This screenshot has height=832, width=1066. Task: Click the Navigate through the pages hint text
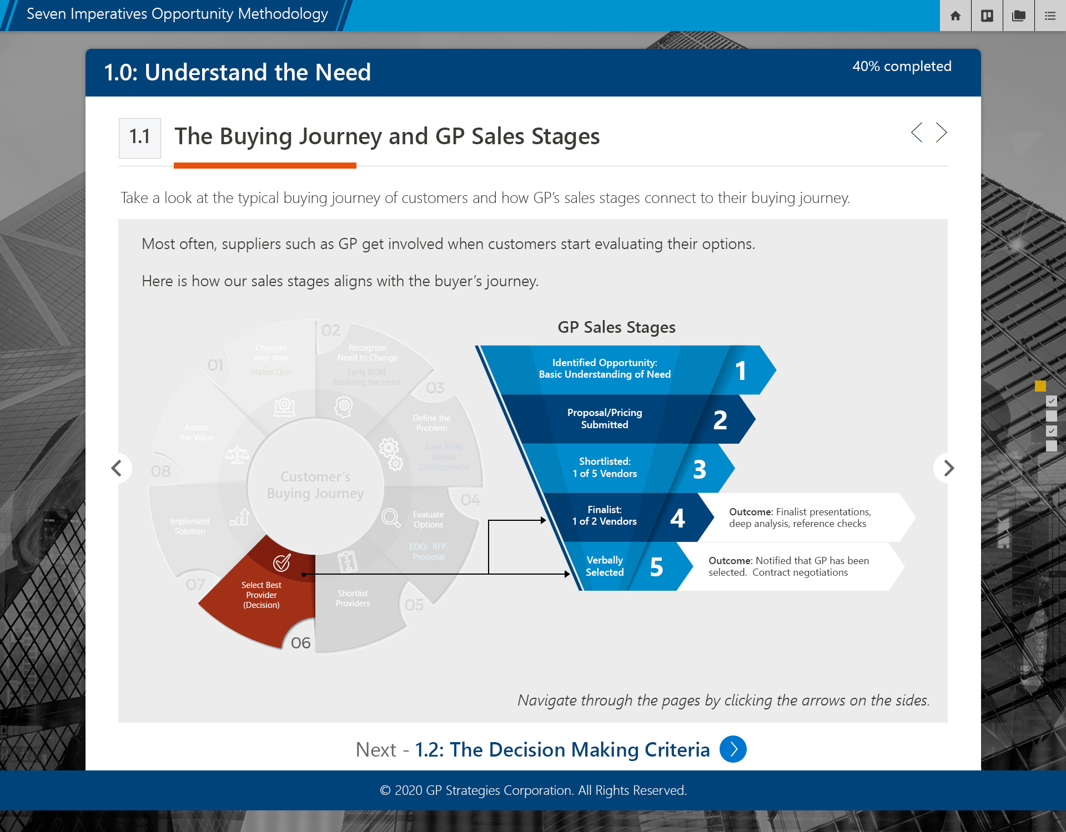723,701
